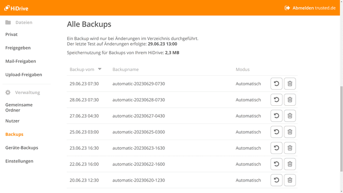Restore the backup from 23.06.23 16:30
Image resolution: width=343 pixels, height=193 pixels.
tap(276, 148)
